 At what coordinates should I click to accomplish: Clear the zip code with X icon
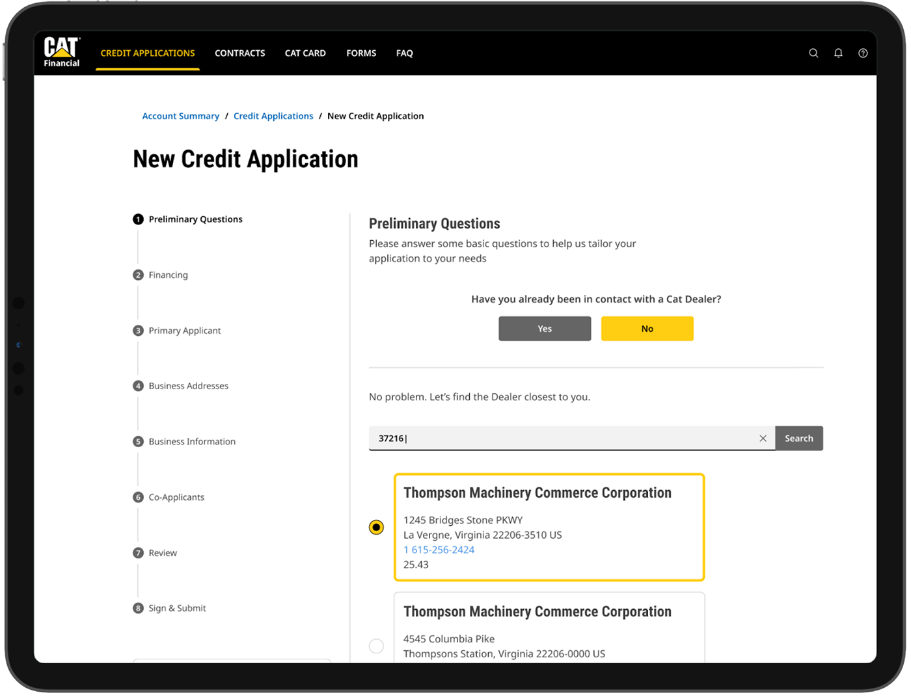click(763, 439)
